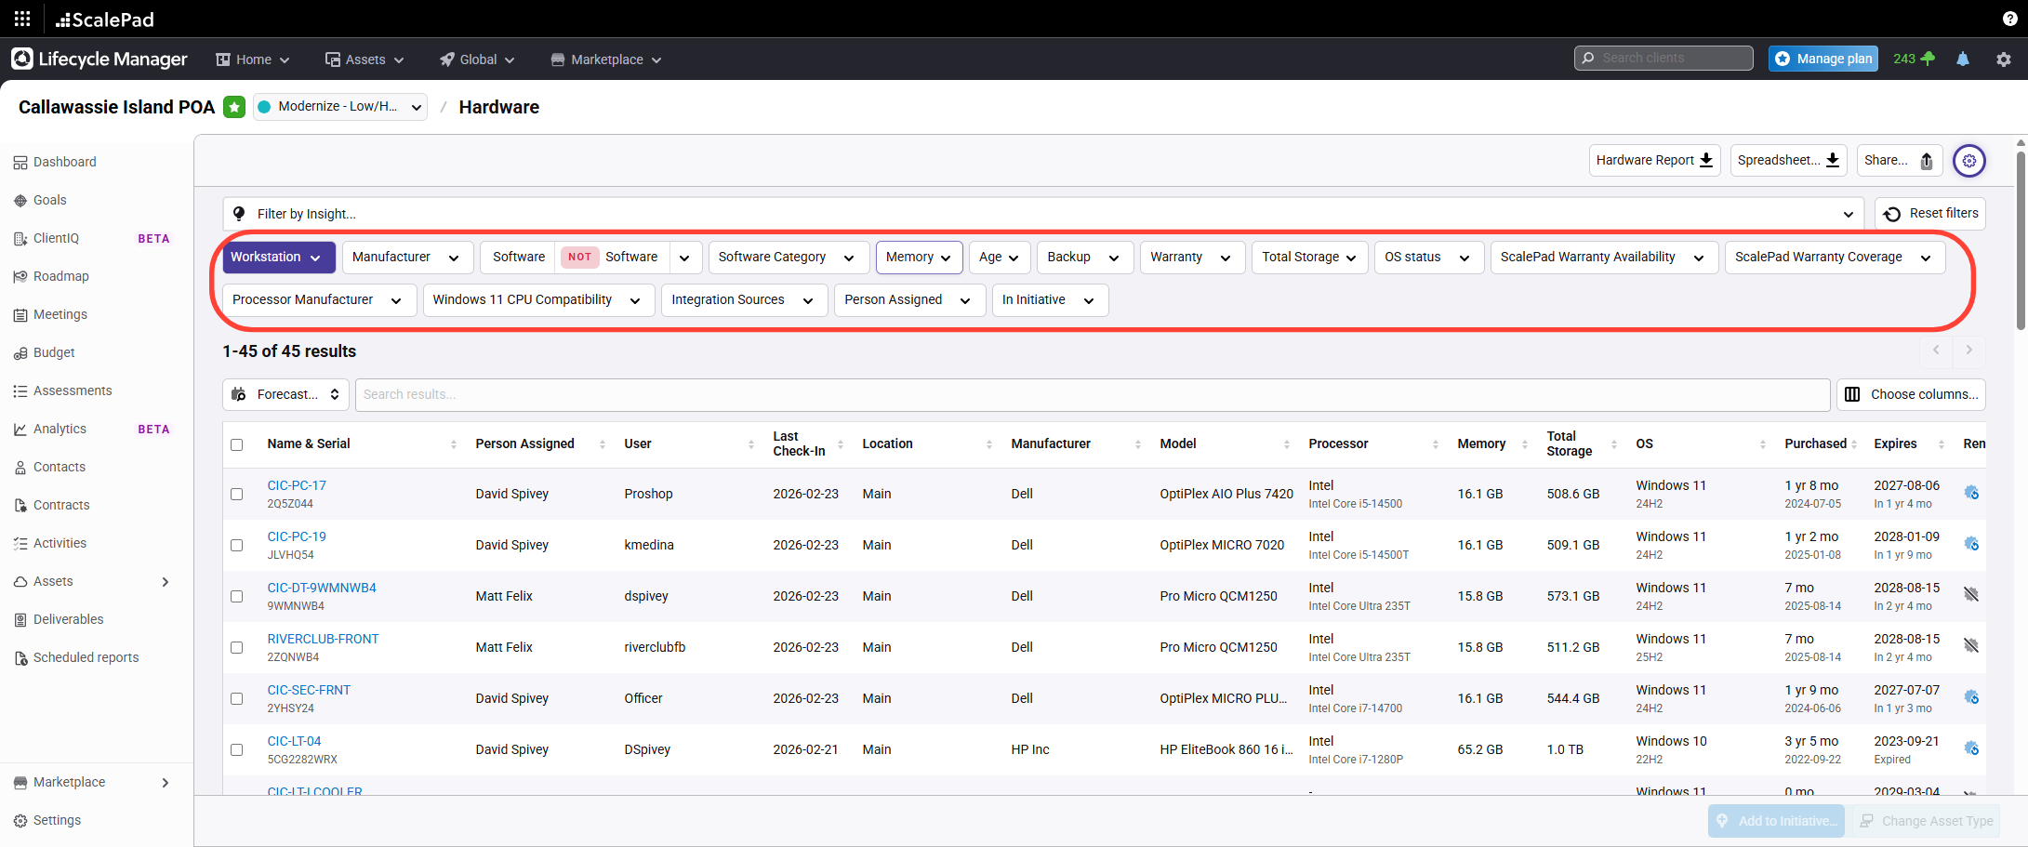Open the Assets menu in top navigation
Screen dimensions: 2028x847
pos(365,60)
